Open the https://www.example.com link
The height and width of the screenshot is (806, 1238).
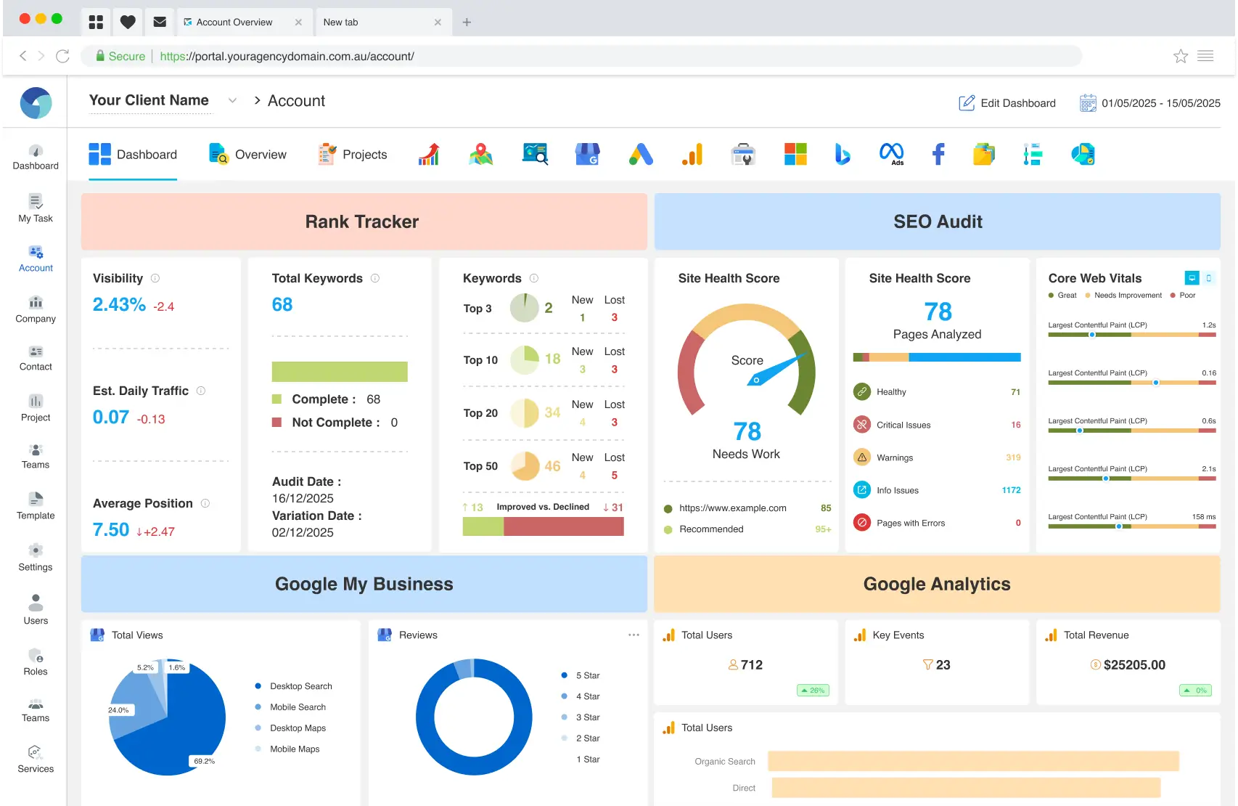pos(734,508)
